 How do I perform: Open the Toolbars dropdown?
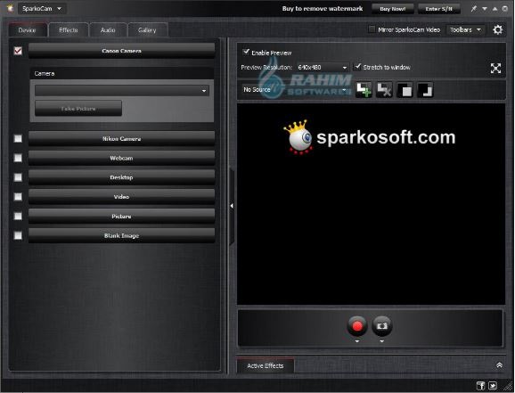pyautogui.click(x=465, y=30)
